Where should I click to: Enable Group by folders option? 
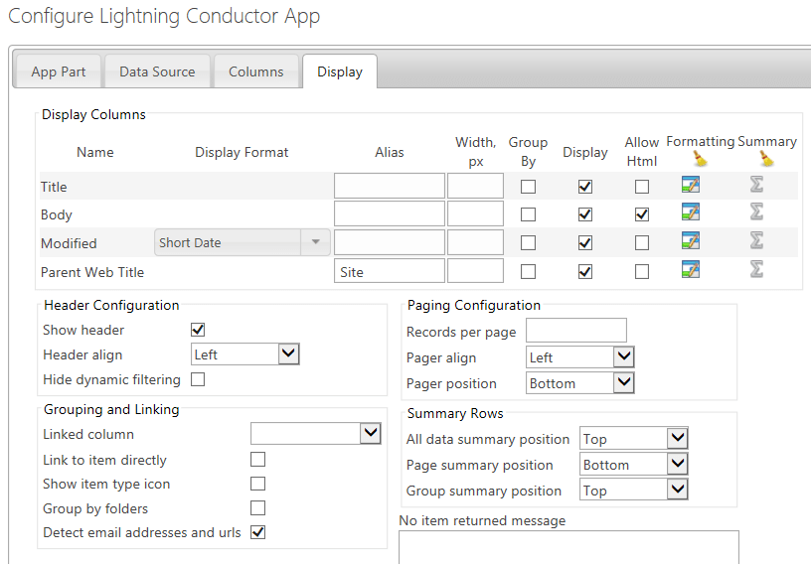(x=257, y=508)
